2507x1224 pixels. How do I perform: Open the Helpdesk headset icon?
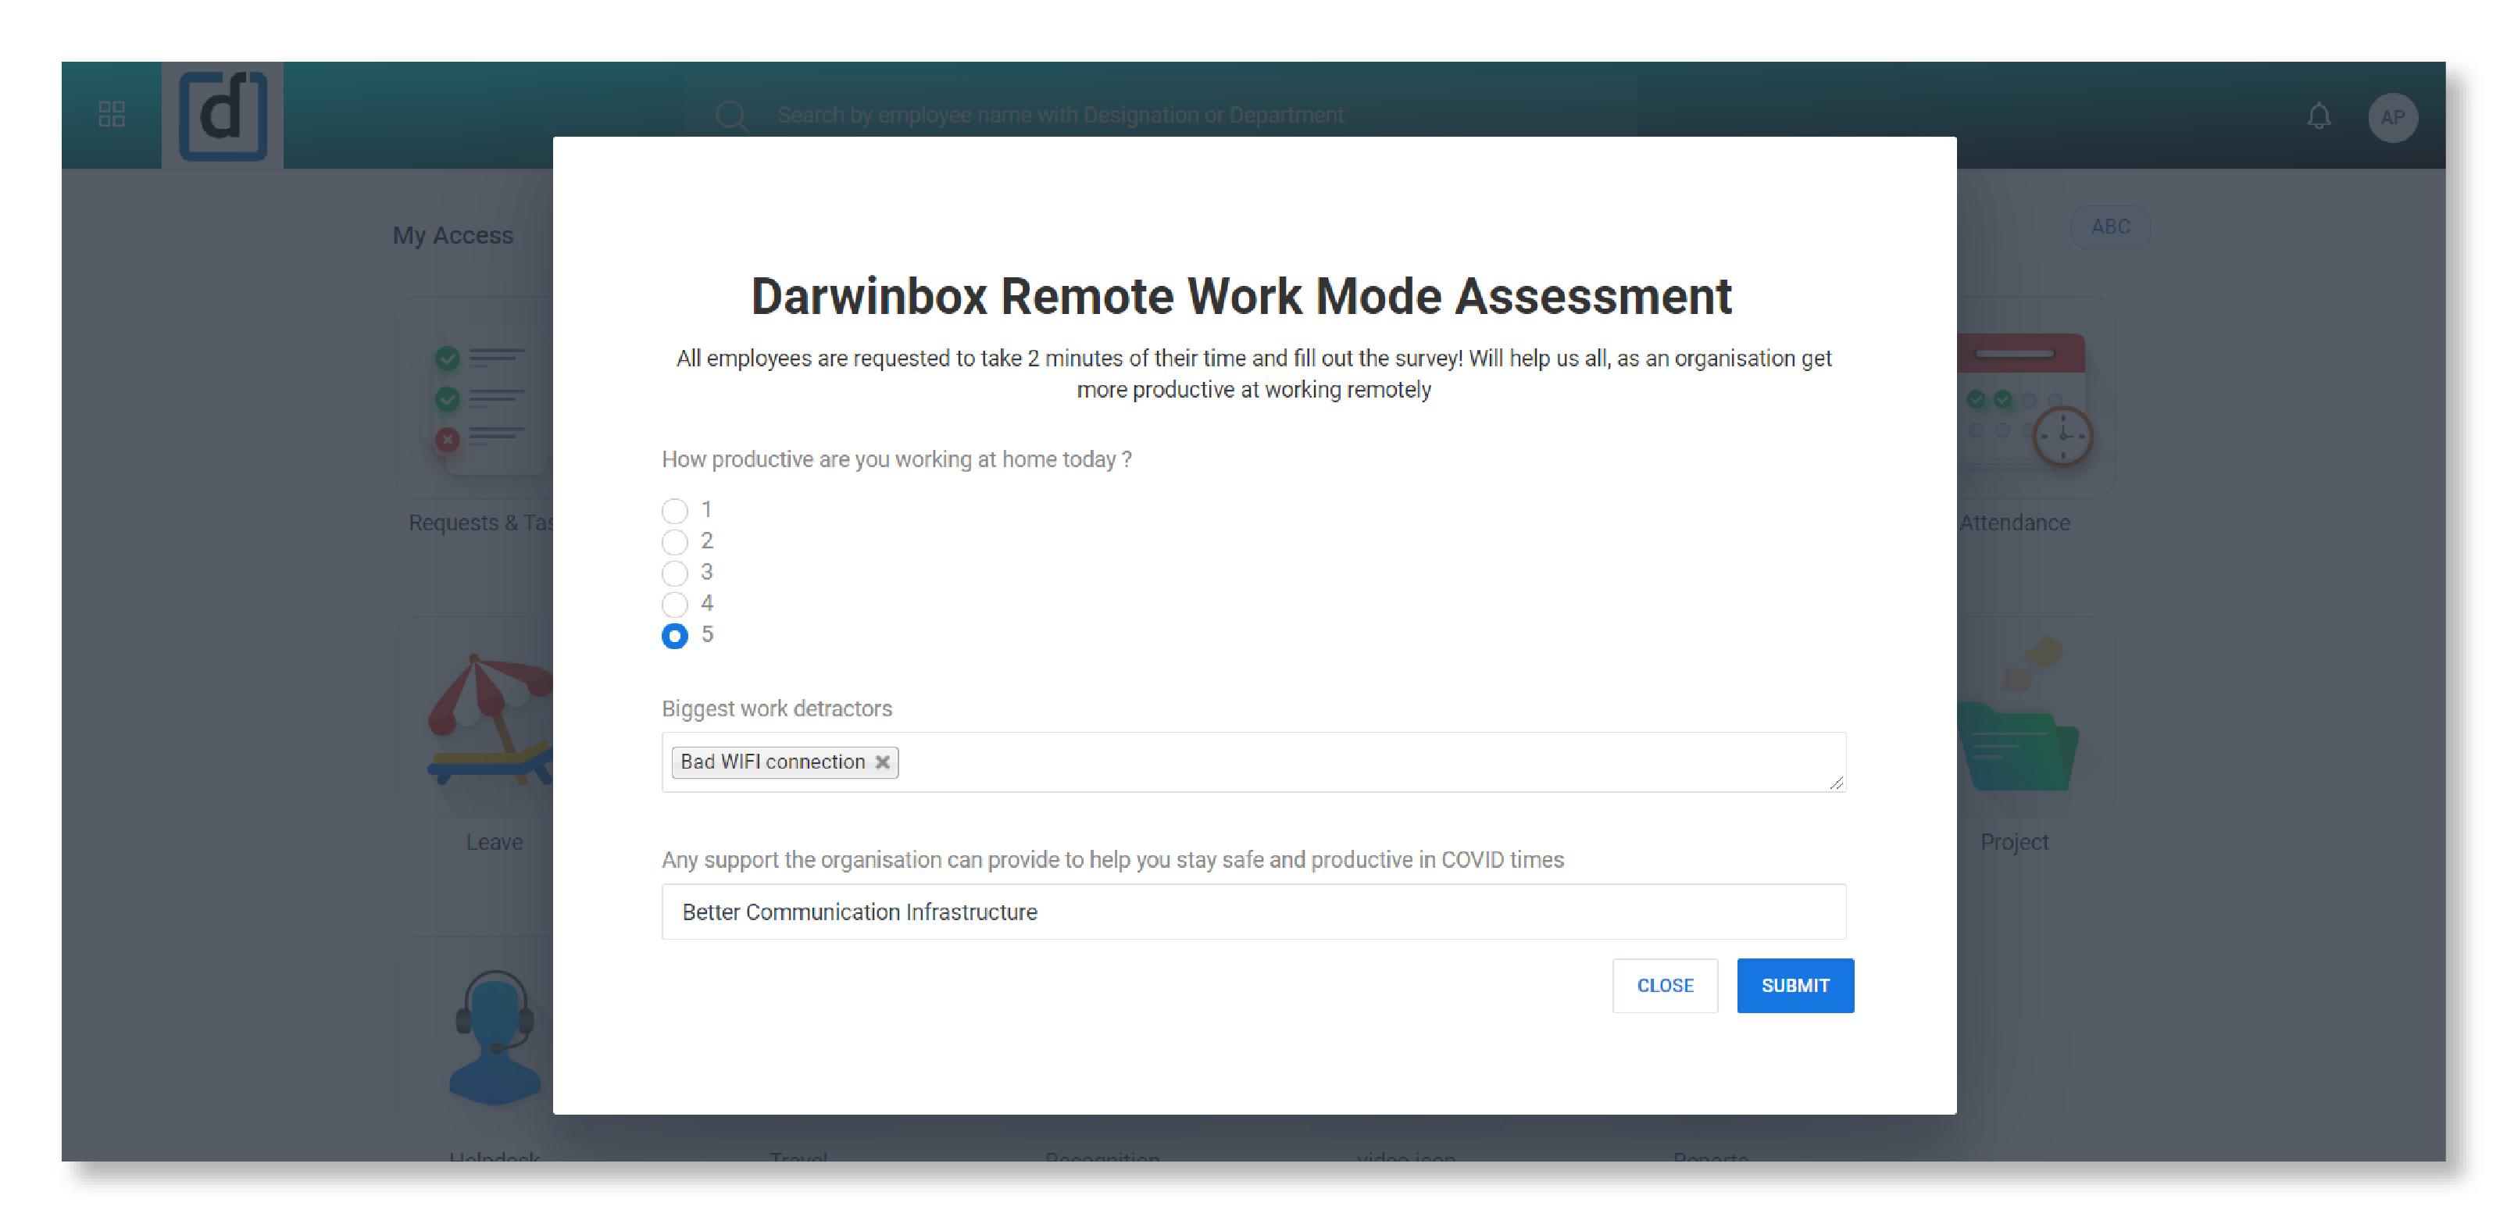[x=495, y=1037]
